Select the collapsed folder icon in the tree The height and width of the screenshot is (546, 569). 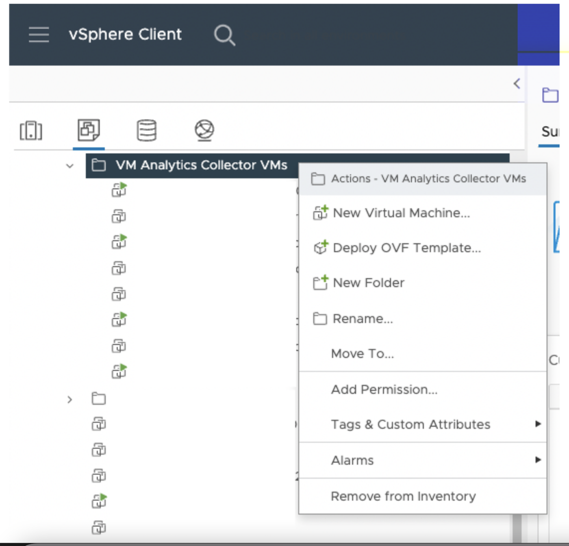point(98,398)
